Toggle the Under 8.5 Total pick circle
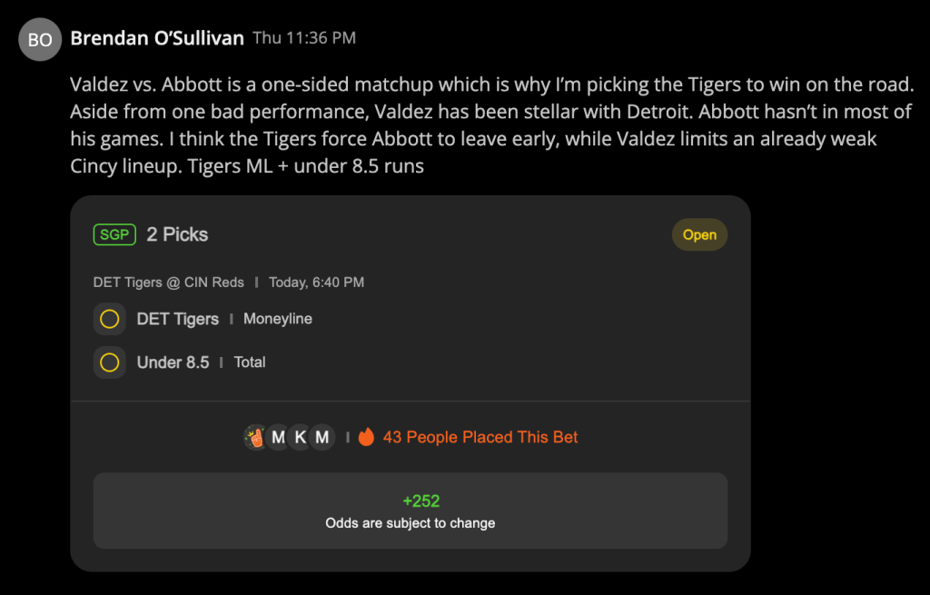The image size is (930, 595). (109, 362)
